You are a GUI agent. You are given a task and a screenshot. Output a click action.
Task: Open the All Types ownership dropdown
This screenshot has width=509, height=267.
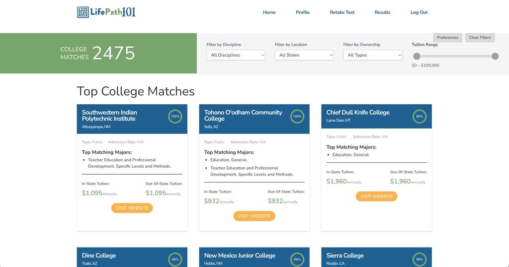tap(373, 55)
